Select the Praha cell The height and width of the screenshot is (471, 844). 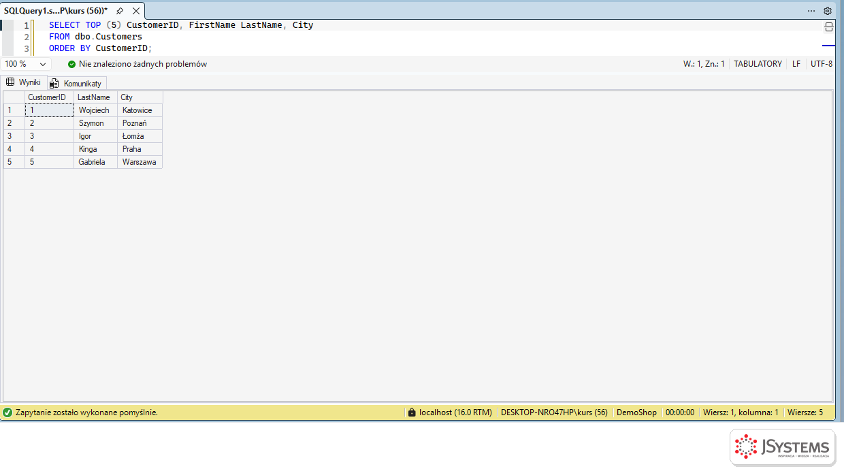(x=140, y=149)
